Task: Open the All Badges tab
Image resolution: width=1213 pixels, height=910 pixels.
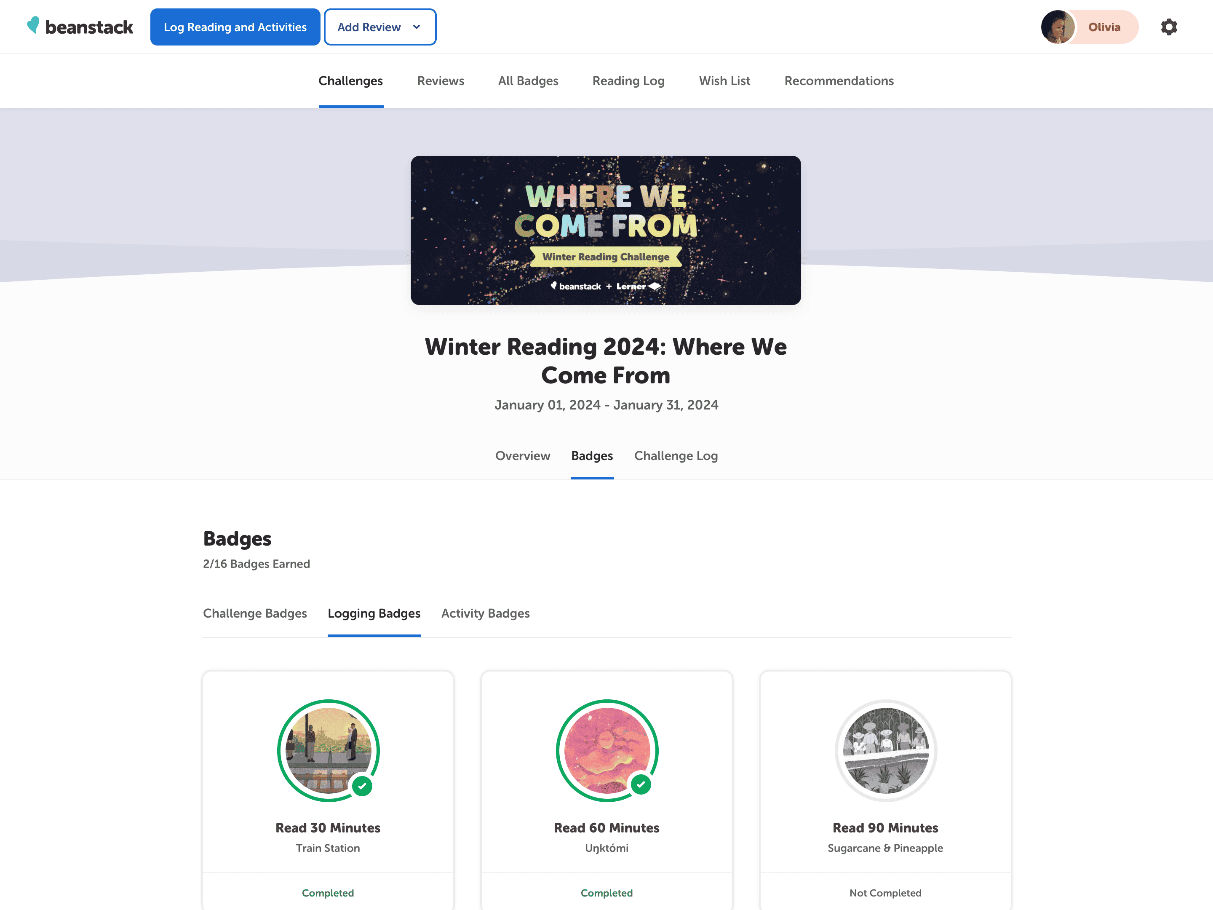Action: click(528, 80)
